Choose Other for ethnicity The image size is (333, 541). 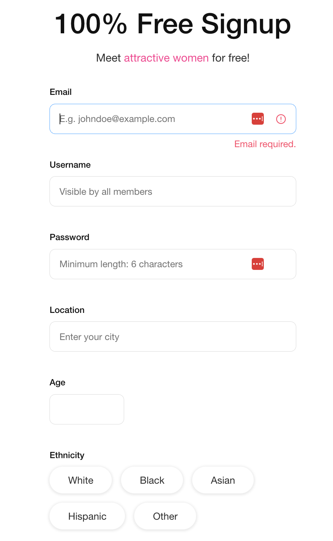click(x=165, y=516)
